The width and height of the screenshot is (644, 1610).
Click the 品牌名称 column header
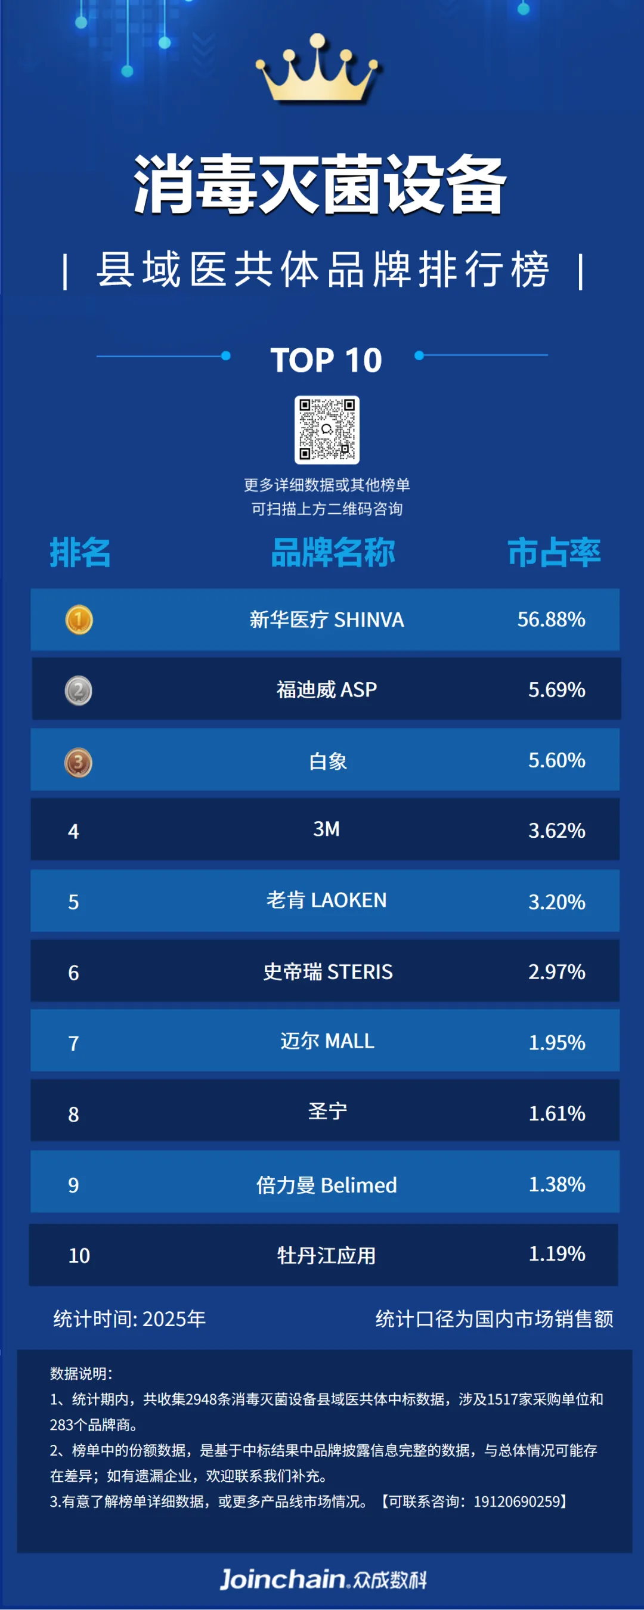pos(333,553)
